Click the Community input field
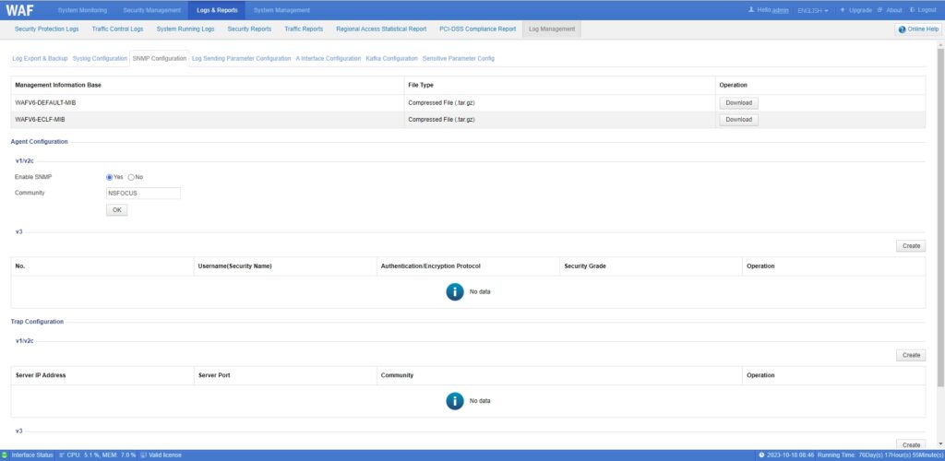Viewport: 945px width, 461px height. pos(143,194)
